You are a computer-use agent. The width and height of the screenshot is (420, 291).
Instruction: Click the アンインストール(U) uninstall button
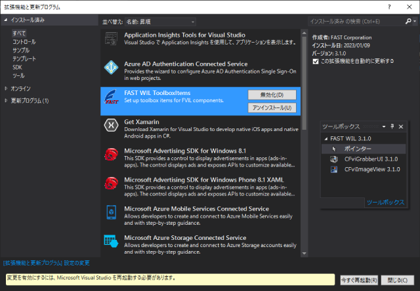[272, 107]
